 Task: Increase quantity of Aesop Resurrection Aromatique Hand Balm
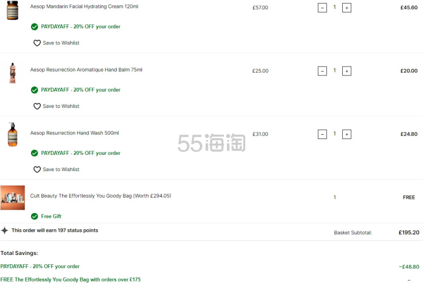tap(347, 71)
